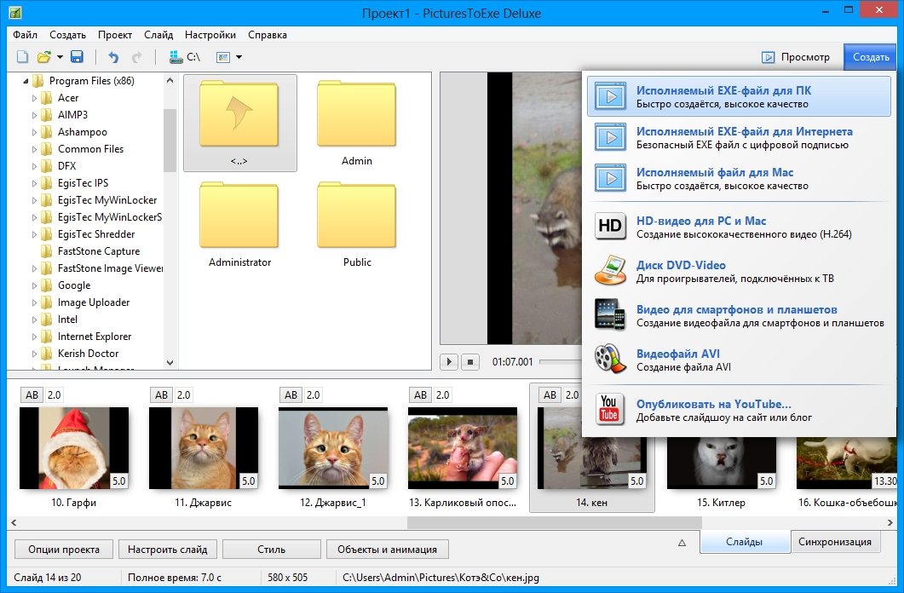Viewport: 904px width, 593px height.
Task: Select slide thumbnail 15. Китлер
Action: pos(722,463)
